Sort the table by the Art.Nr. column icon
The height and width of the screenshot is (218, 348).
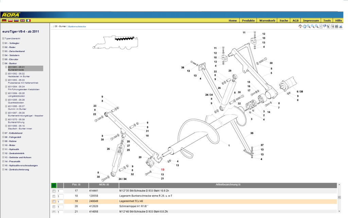[x=108, y=185]
